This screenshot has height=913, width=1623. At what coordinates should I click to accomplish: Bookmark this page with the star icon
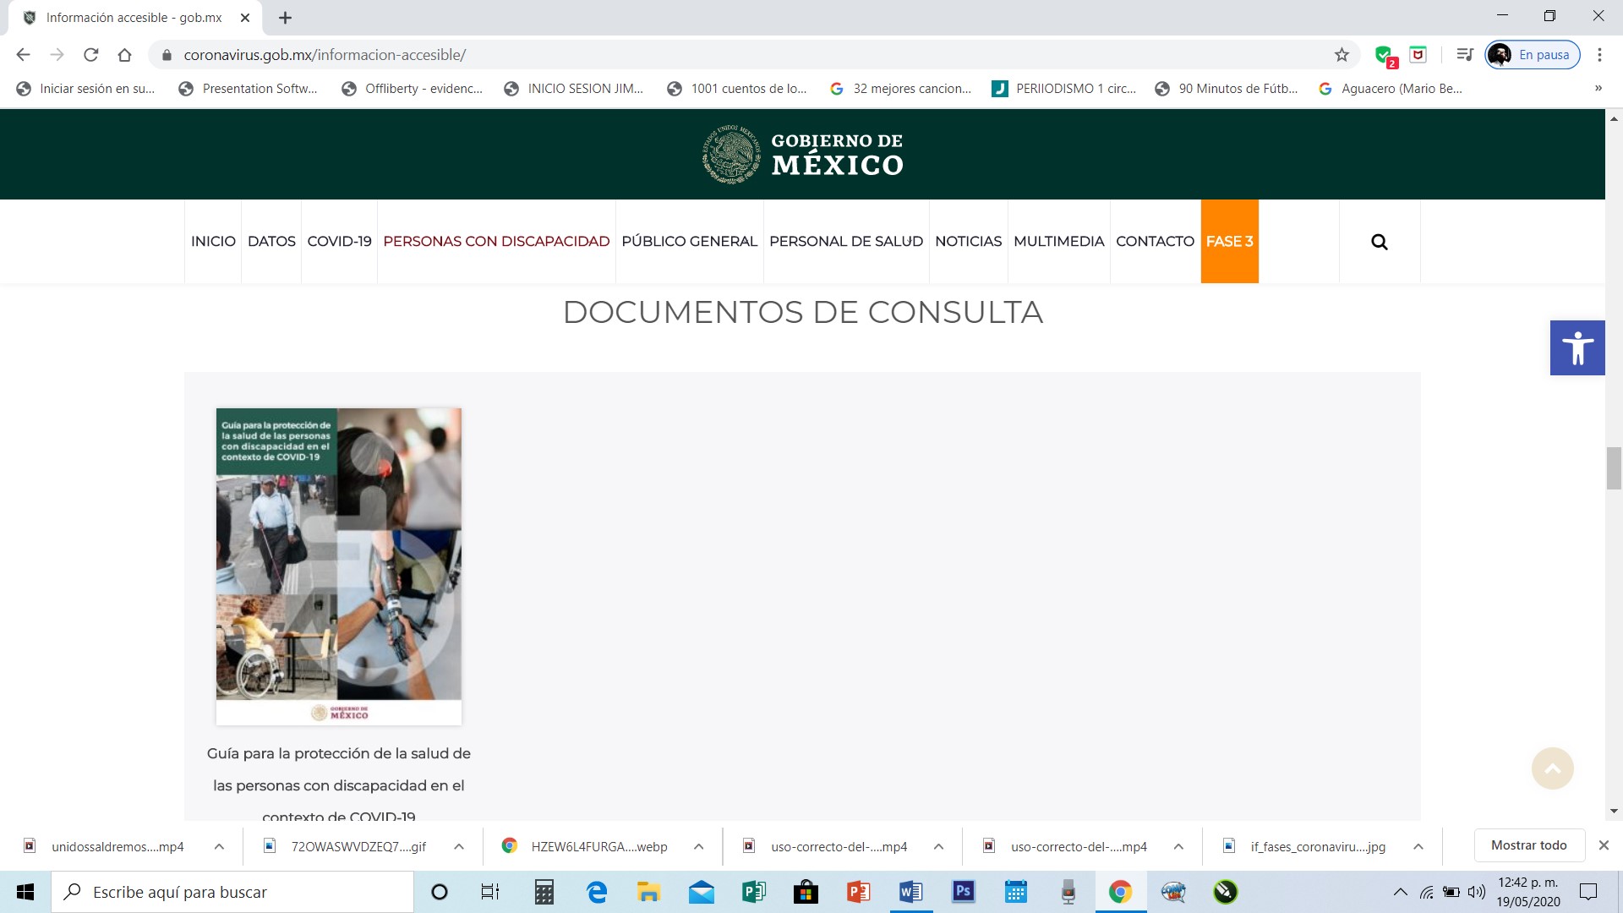point(1342,55)
